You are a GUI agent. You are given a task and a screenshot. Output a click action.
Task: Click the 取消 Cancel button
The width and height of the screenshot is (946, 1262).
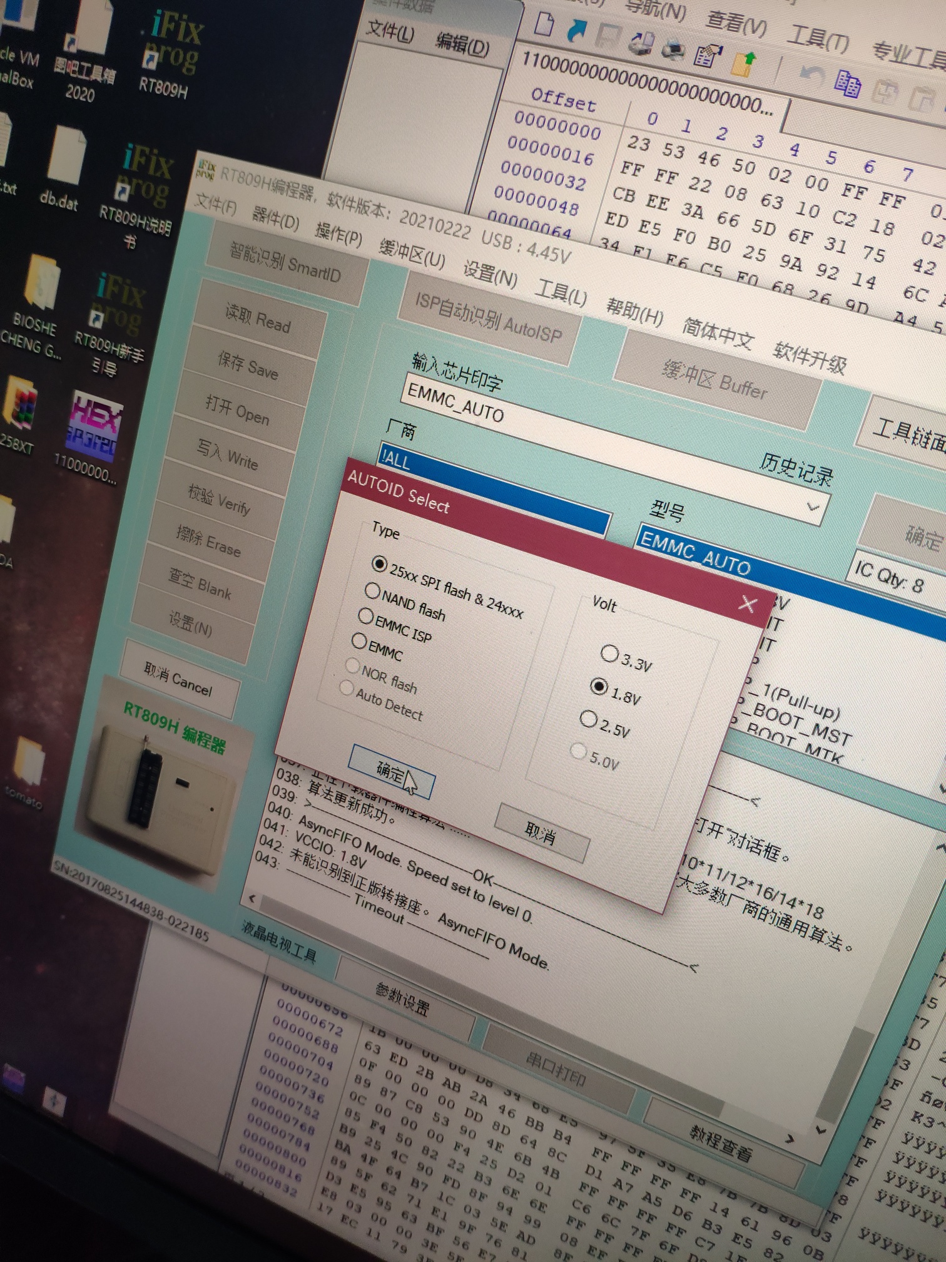[x=179, y=680]
